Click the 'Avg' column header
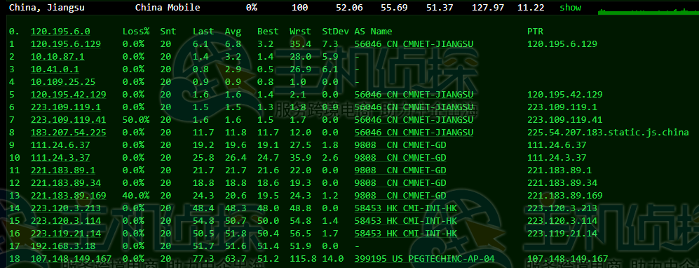The image size is (699, 268). (x=233, y=31)
